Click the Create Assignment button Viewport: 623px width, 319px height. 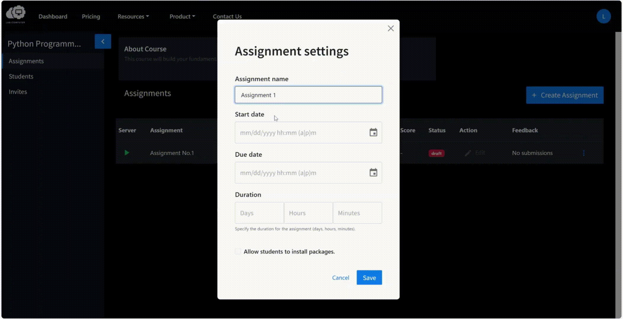565,95
